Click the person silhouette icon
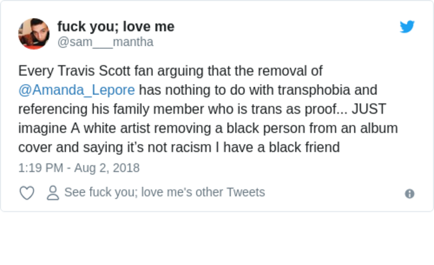The height and width of the screenshot is (265, 434). pos(53,192)
